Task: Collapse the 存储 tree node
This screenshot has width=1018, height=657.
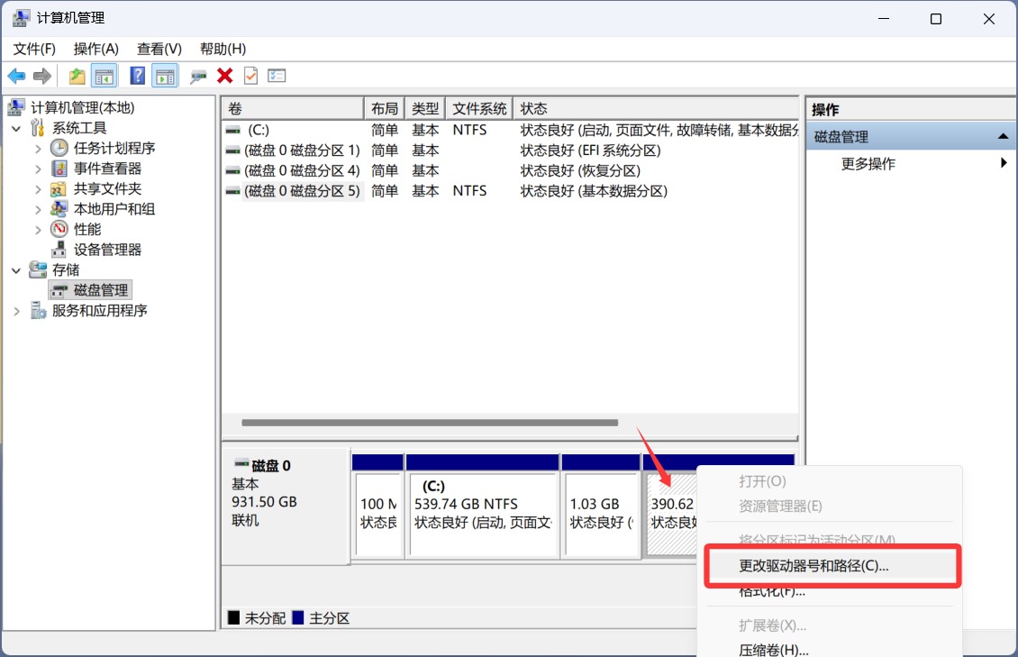Action: (x=16, y=270)
